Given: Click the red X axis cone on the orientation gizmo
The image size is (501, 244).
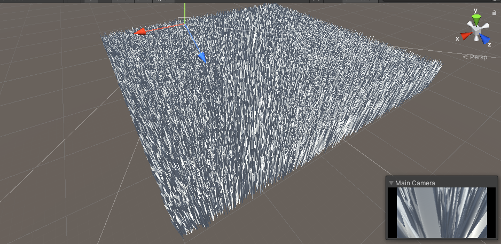Looking at the screenshot, I should (466, 36).
